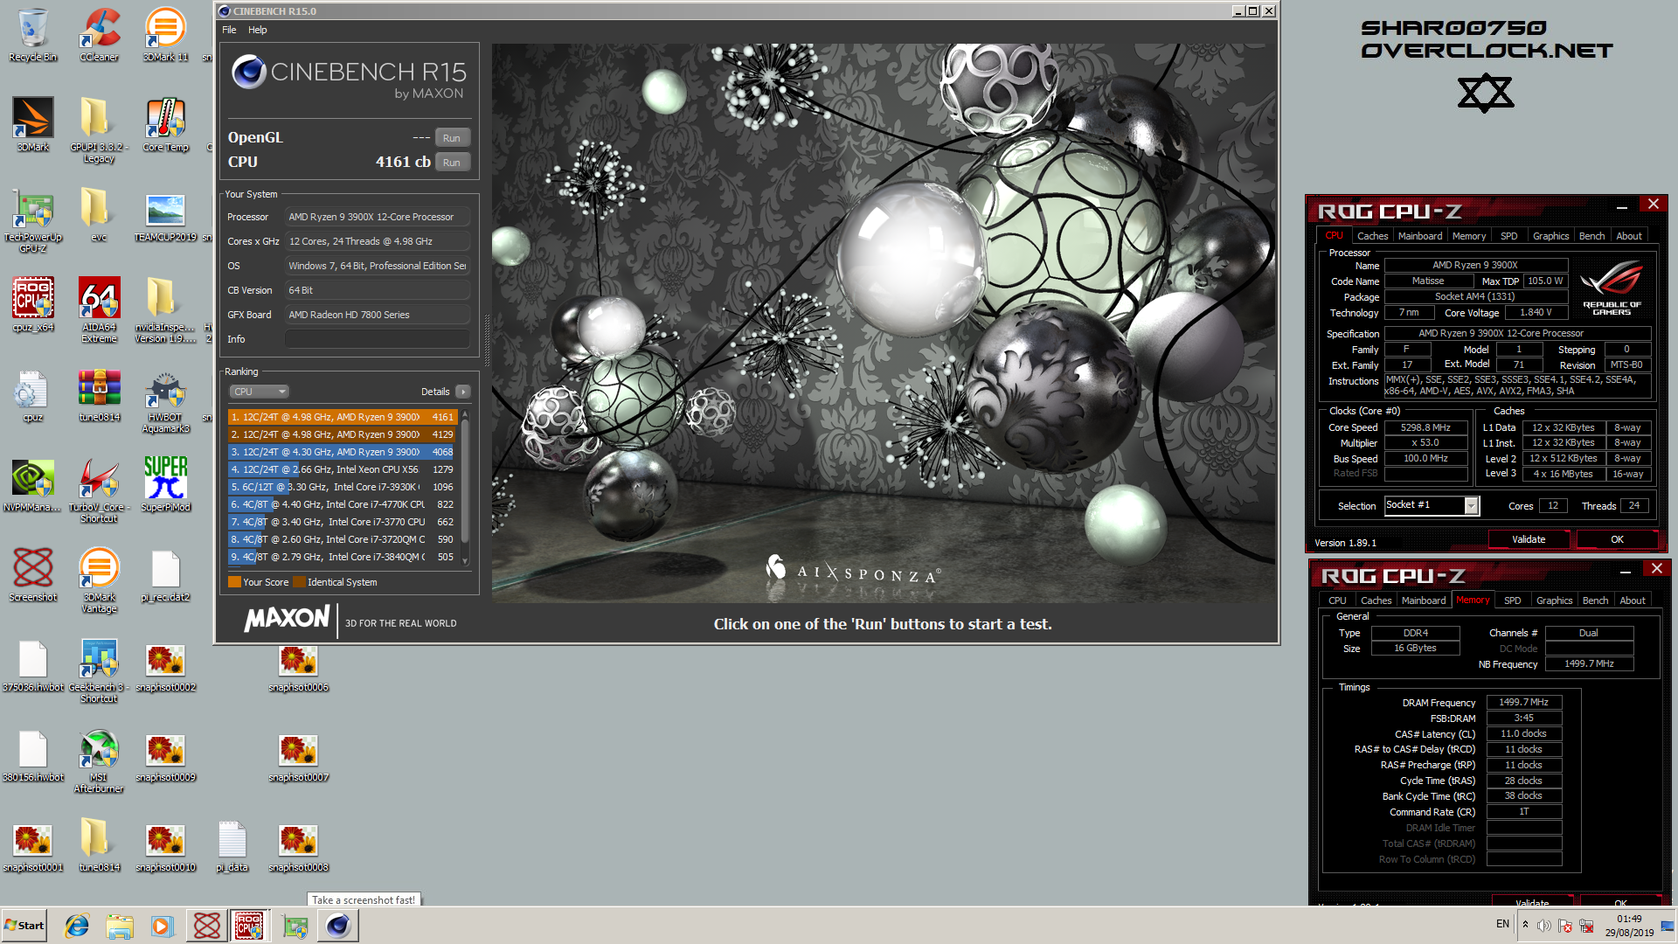The height and width of the screenshot is (944, 1678).
Task: Open the CPU ranking dropdown
Action: click(259, 392)
